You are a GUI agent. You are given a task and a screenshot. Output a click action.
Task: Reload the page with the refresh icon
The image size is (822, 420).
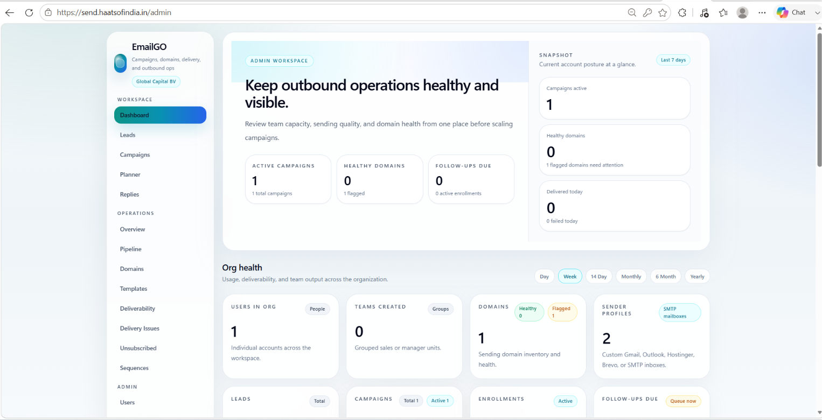(x=29, y=12)
